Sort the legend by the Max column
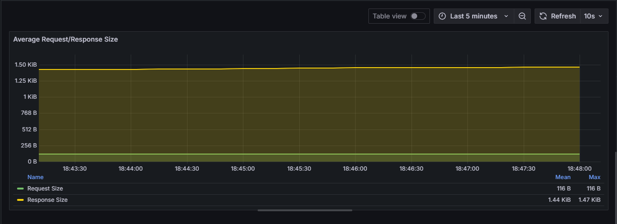 pyautogui.click(x=594, y=177)
